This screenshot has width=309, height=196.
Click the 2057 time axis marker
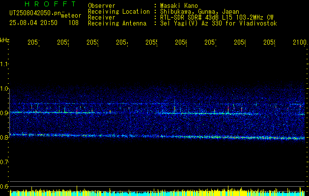click(210, 43)
